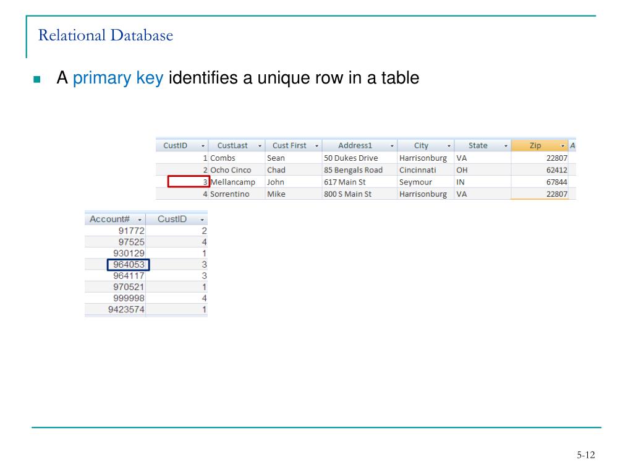Select VA state in Sorrentino row

click(483, 194)
